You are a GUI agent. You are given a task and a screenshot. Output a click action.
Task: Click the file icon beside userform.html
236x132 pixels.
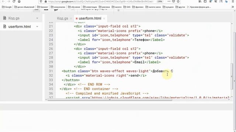pos(5,26)
